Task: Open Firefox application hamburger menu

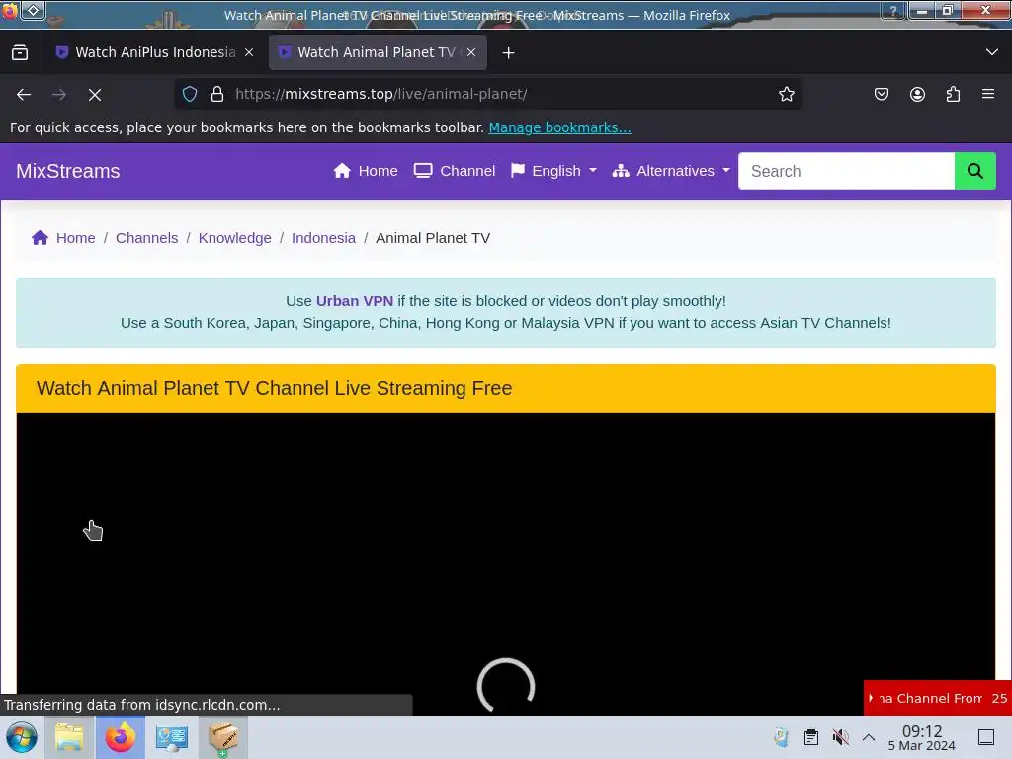Action: (988, 94)
